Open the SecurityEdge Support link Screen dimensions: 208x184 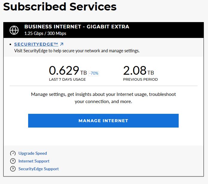[39, 169]
